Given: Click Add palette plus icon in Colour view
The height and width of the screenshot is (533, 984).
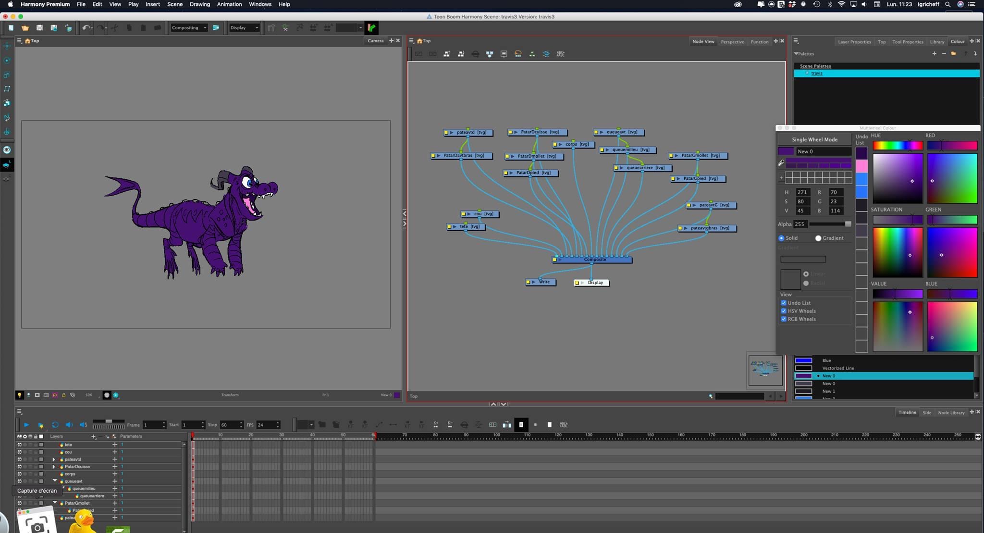Looking at the screenshot, I should click(x=934, y=54).
